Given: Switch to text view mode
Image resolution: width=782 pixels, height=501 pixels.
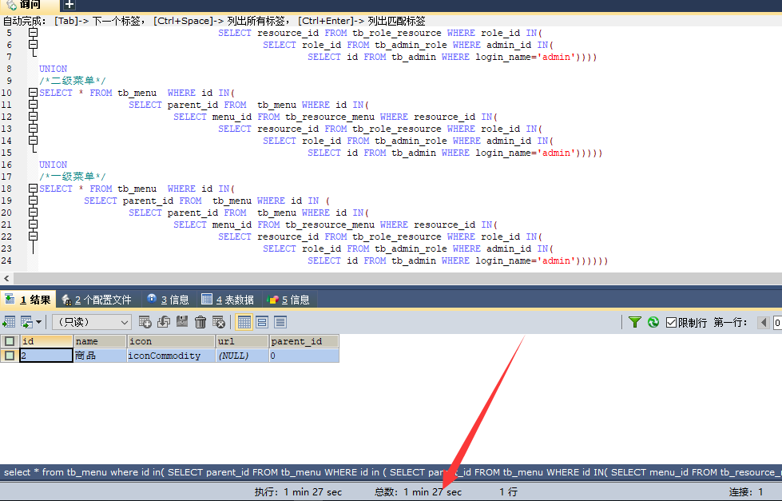Looking at the screenshot, I should tap(280, 322).
